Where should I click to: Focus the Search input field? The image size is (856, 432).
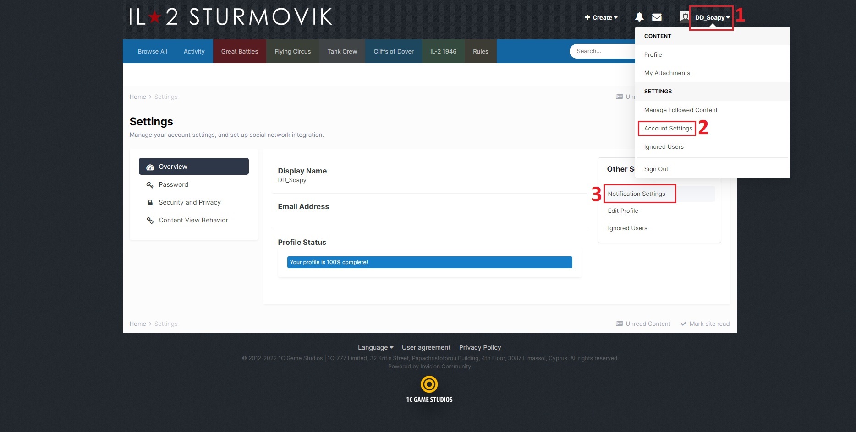pos(603,51)
